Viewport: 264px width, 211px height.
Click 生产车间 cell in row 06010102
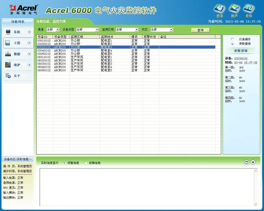(x=77, y=57)
